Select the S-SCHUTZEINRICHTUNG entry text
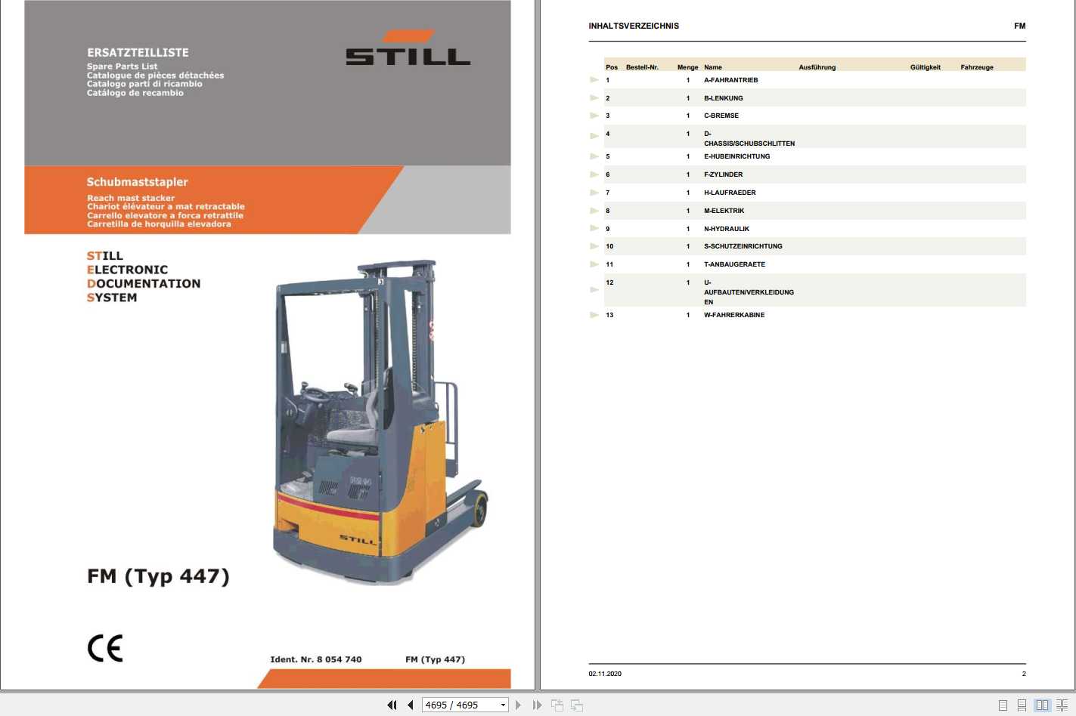The height and width of the screenshot is (716, 1076). pos(743,246)
